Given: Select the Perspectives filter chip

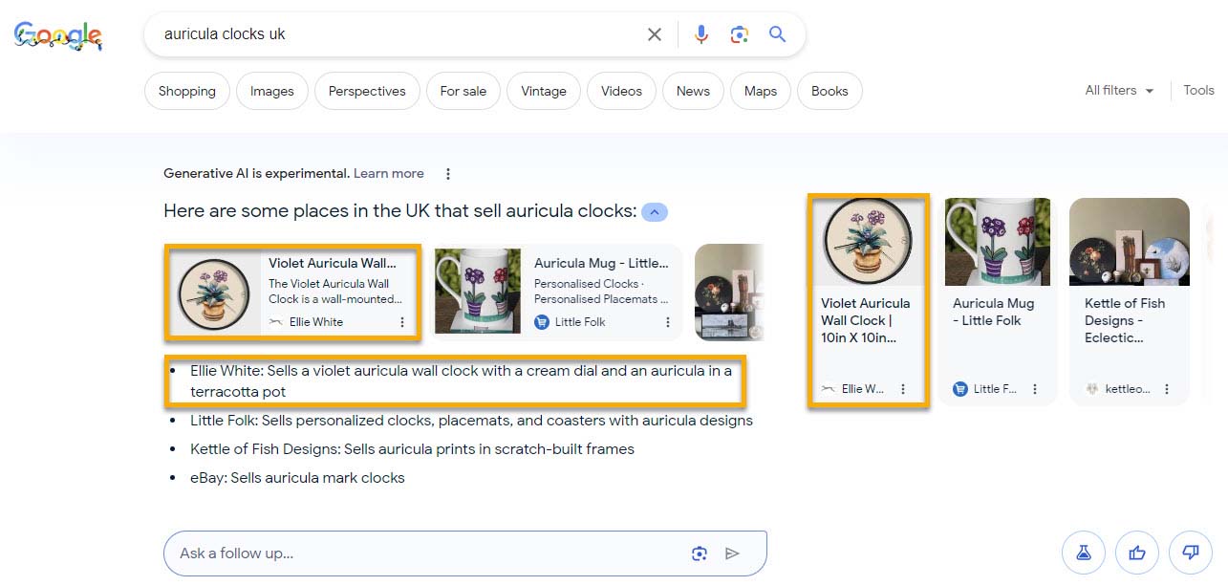Looking at the screenshot, I should click(x=367, y=91).
